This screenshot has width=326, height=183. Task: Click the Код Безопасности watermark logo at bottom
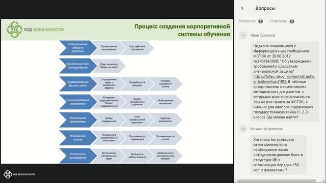click(19, 174)
